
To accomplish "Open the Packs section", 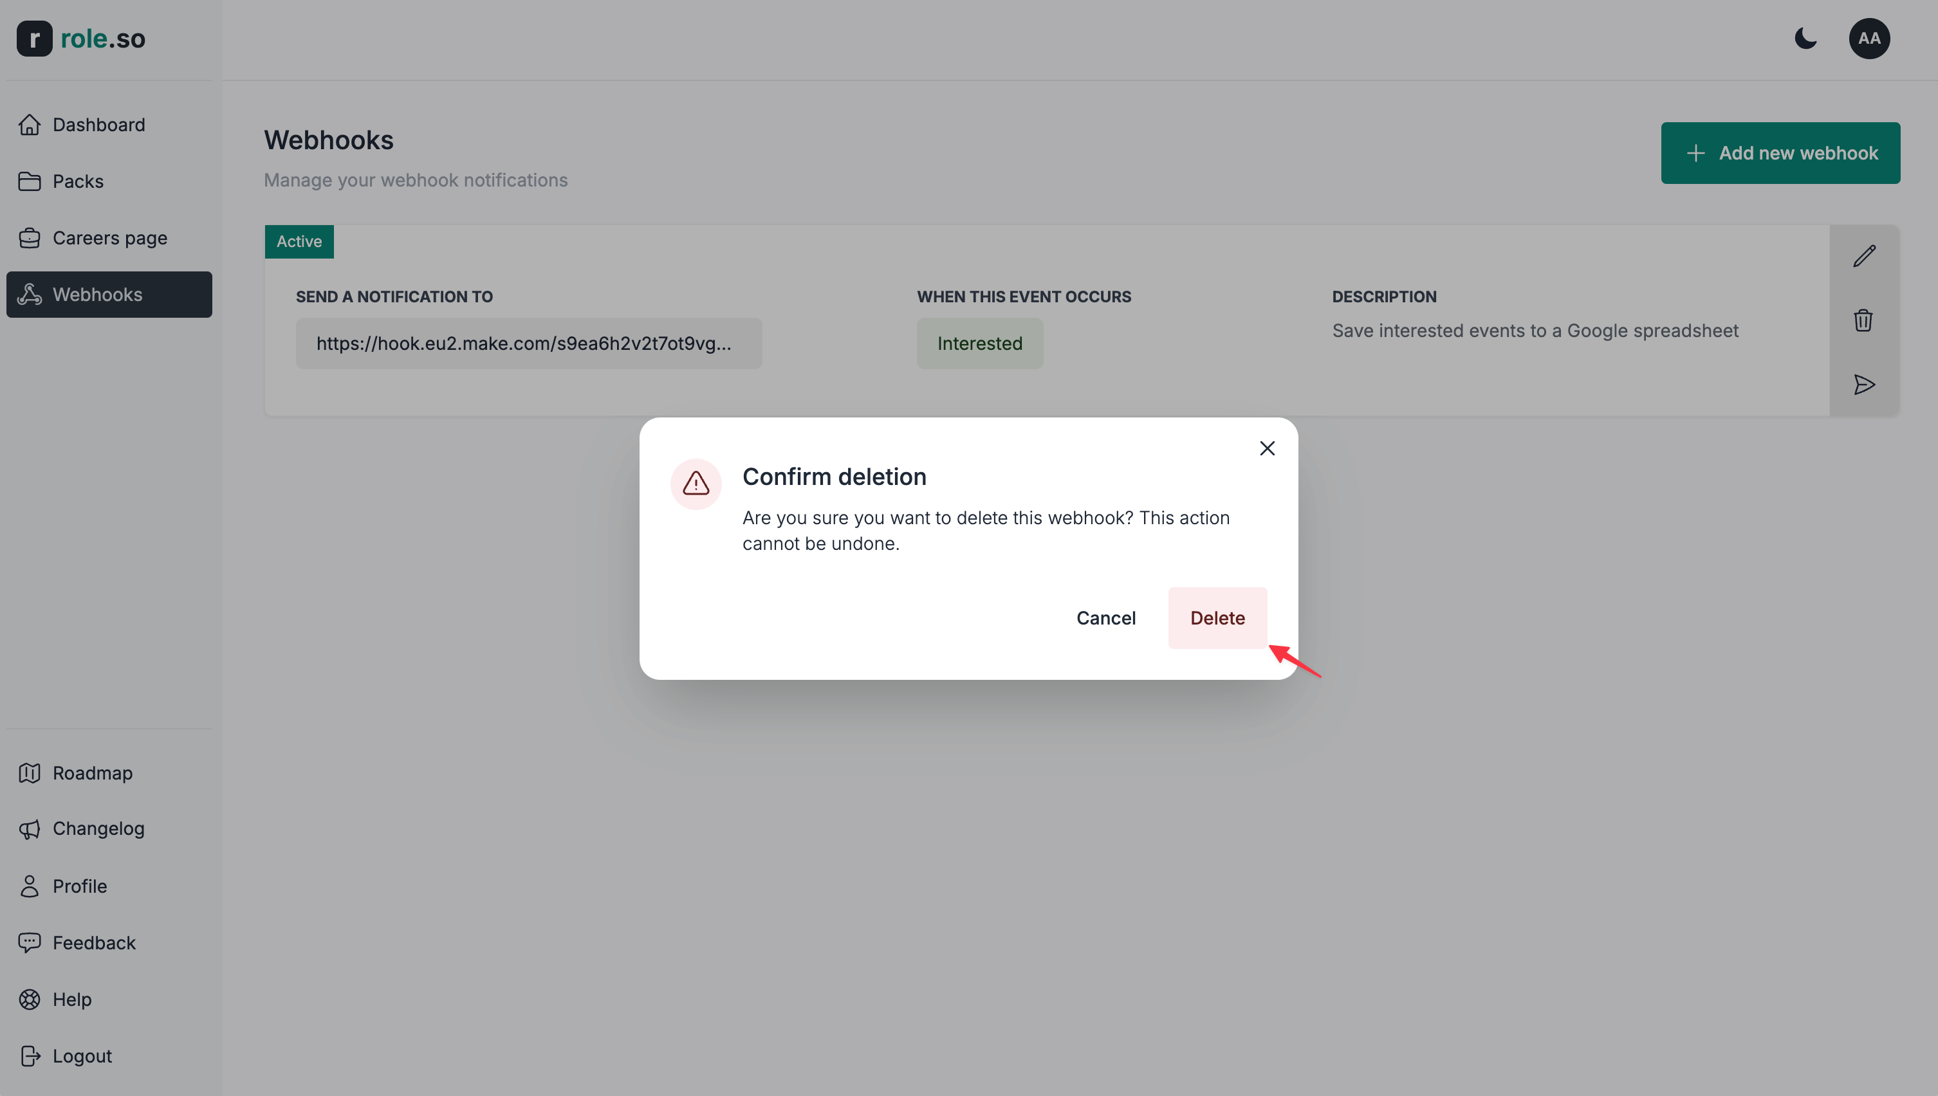I will tap(78, 181).
